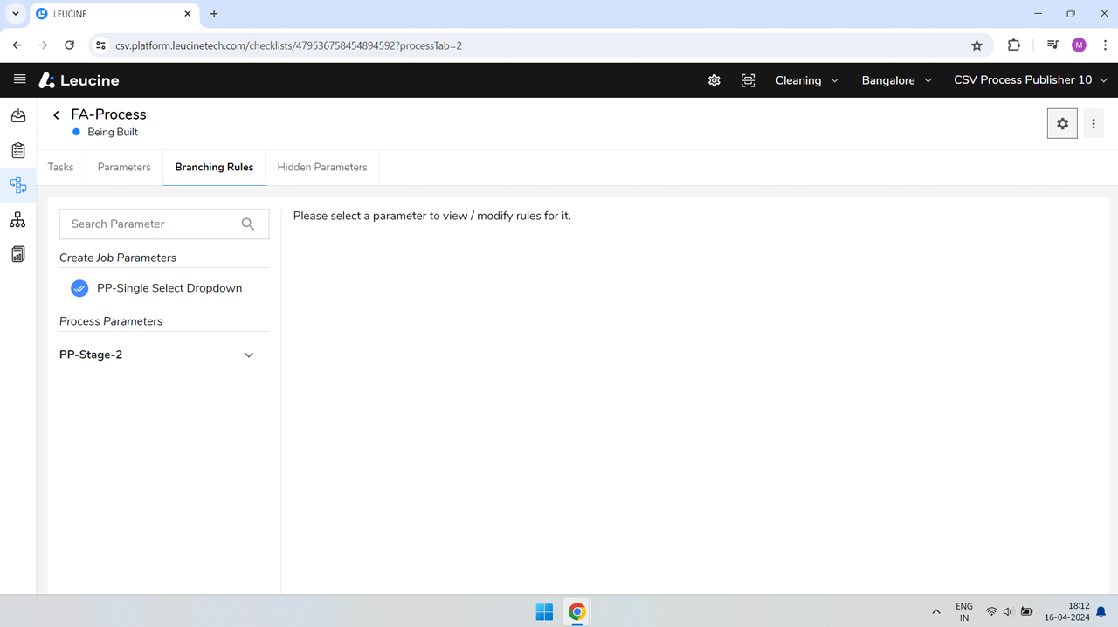Click the browser address bar URL
This screenshot has width=1118, height=627.
(x=288, y=45)
